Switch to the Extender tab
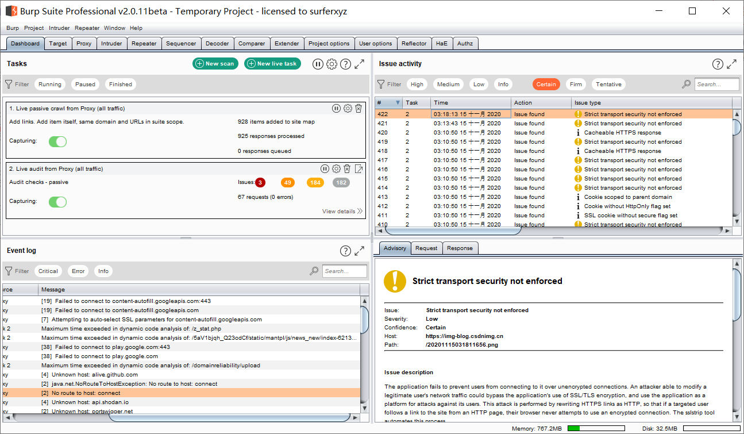Screen dimensions: 744x434 (x=287, y=43)
